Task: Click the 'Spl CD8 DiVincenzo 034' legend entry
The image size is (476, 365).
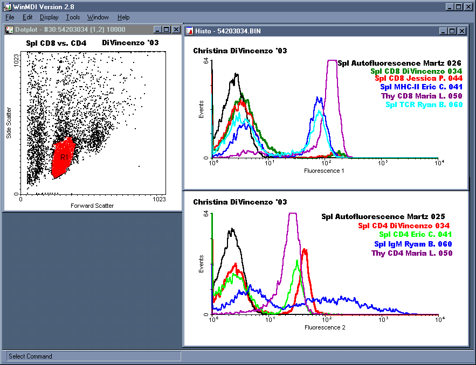Action: coord(416,71)
